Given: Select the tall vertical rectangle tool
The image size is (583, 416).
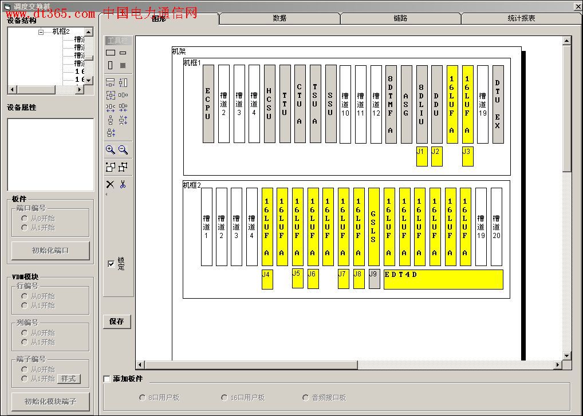Looking at the screenshot, I should [x=111, y=65].
